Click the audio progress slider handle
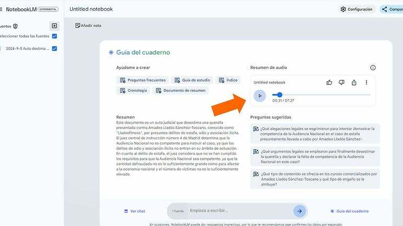403x226 pixels. click(x=279, y=94)
